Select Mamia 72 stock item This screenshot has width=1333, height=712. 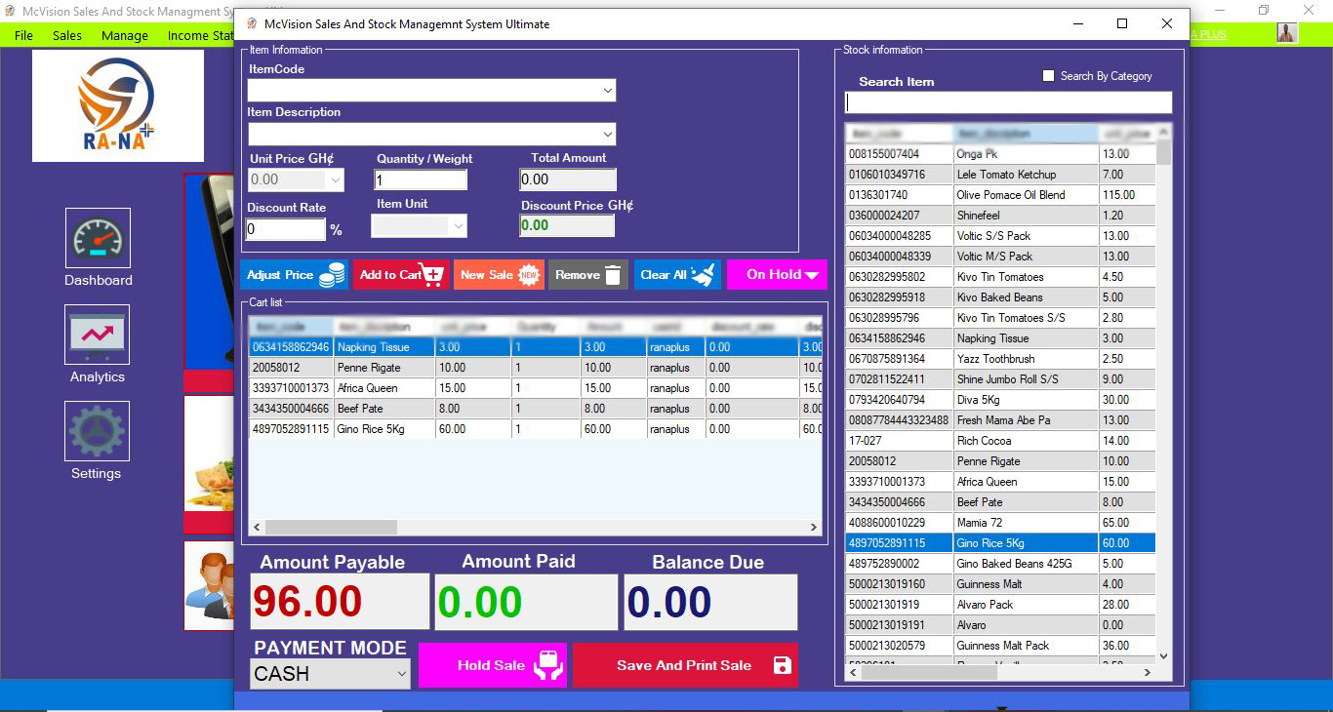(1000, 523)
